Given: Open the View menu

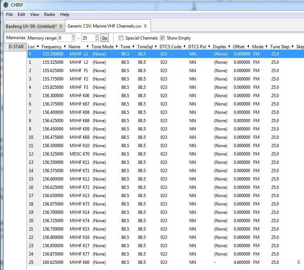Looking at the screenshot, I should click(x=34, y=14).
